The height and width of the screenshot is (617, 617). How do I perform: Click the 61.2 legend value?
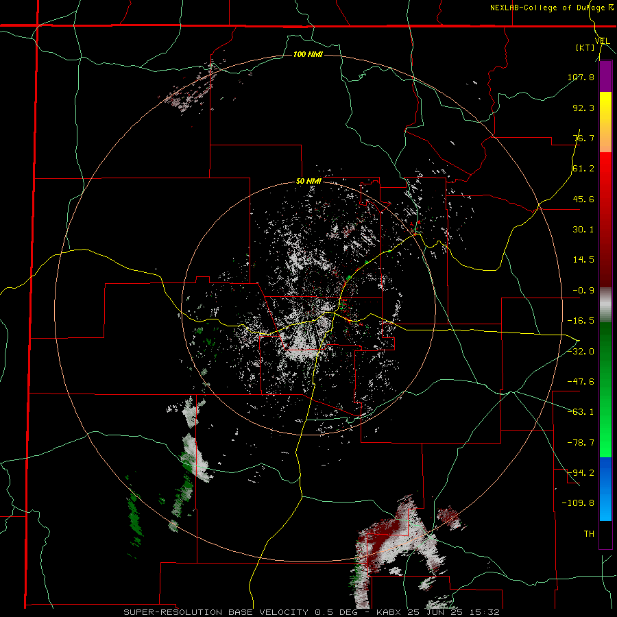click(x=583, y=169)
